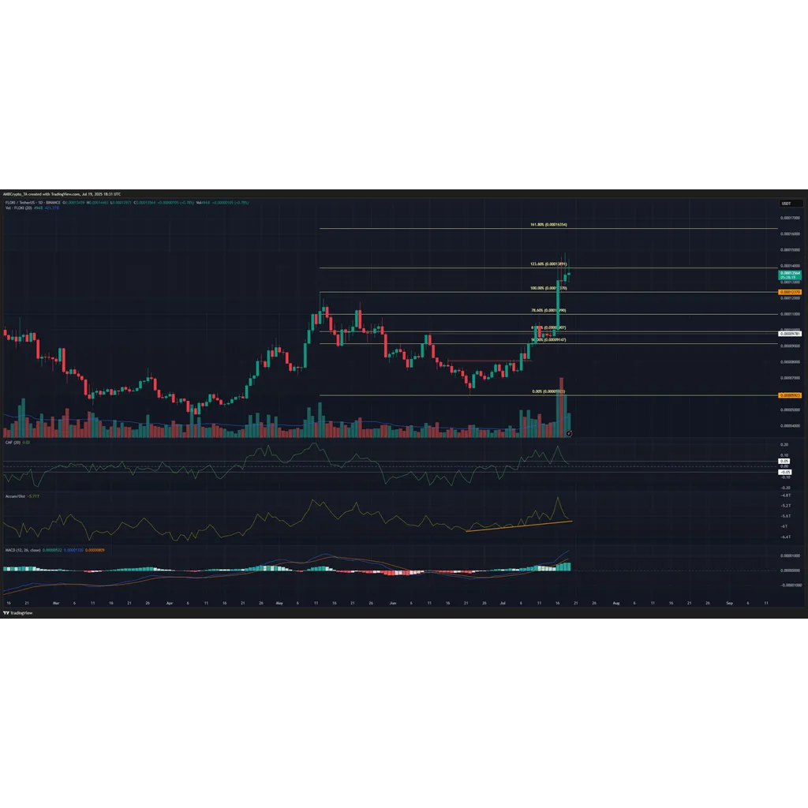Image resolution: width=808 pixels, height=808 pixels.
Task: Select the MACD (12, 26, close) label
Action: tap(23, 550)
